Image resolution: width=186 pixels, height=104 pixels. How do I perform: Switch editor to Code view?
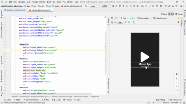(164, 14)
